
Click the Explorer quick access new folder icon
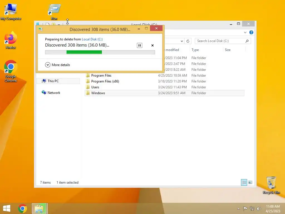point(53,24)
